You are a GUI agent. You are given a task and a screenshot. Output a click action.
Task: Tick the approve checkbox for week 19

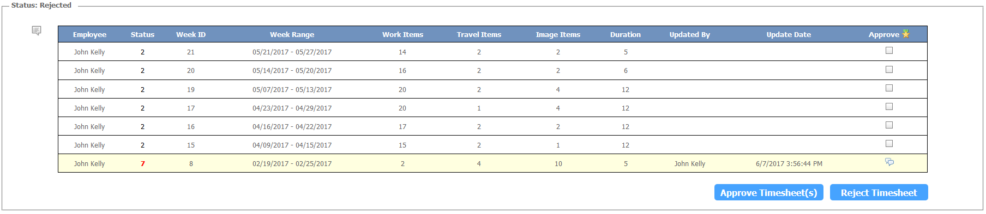point(889,88)
